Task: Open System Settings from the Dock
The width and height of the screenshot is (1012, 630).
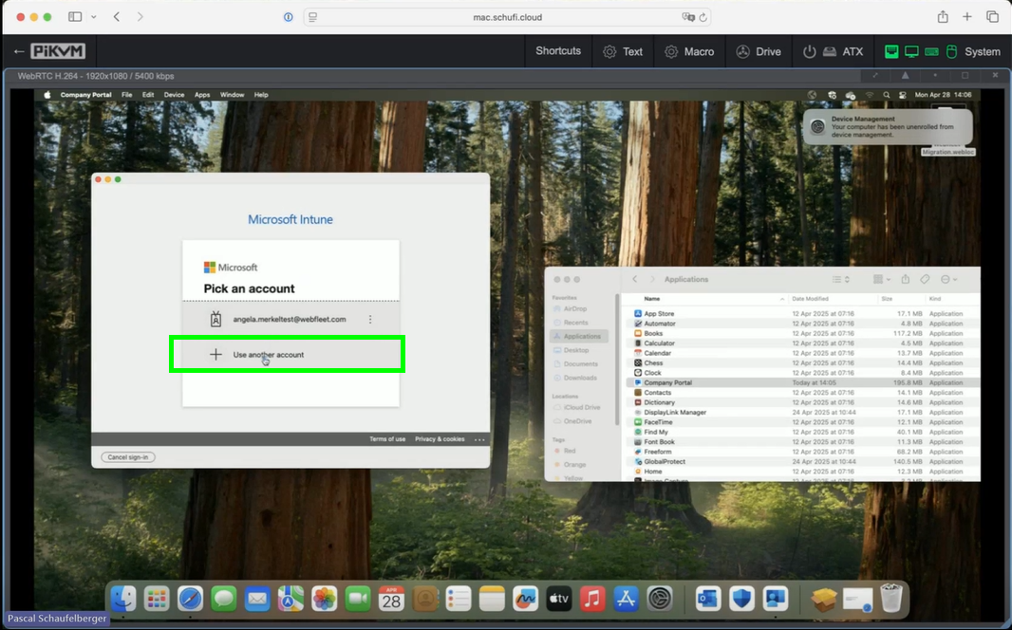Action: tap(660, 599)
